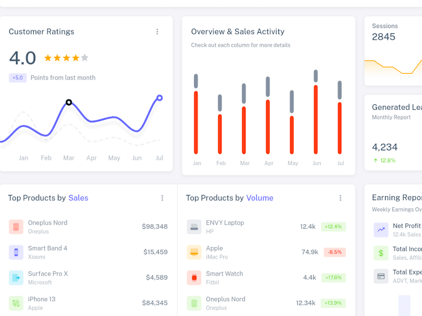Click the Smart Band 4 watch icon
This screenshot has width=422, height=316.
(16, 252)
